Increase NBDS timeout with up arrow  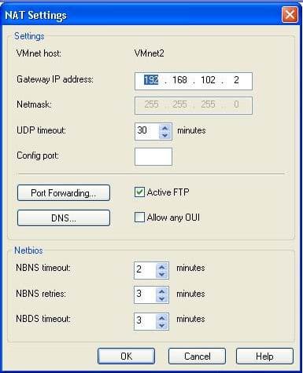(x=161, y=318)
